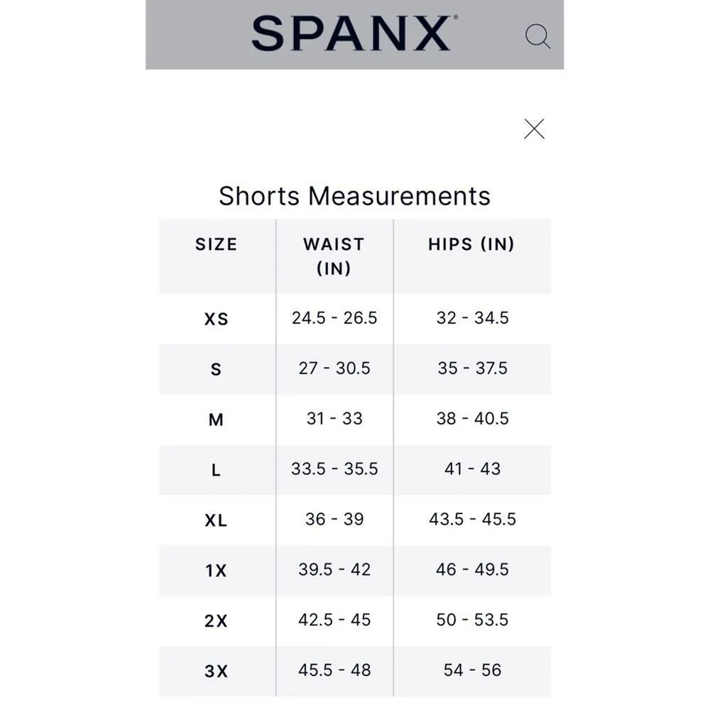Close the Shorts Measurements size chart
The image size is (710, 710).
coord(534,129)
